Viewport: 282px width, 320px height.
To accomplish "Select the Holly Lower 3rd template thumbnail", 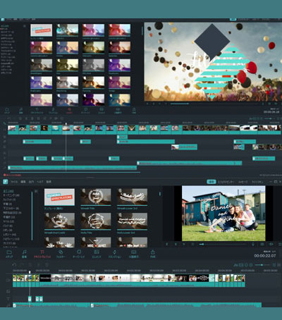I will point(133,221).
